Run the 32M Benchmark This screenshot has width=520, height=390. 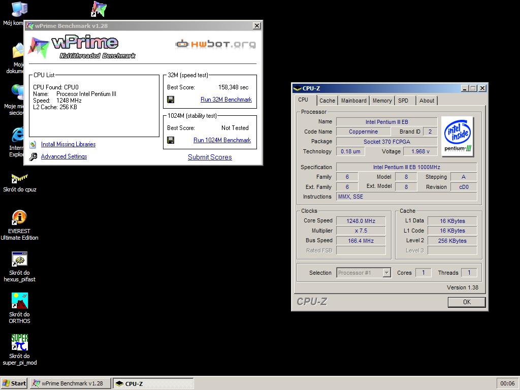(x=226, y=100)
